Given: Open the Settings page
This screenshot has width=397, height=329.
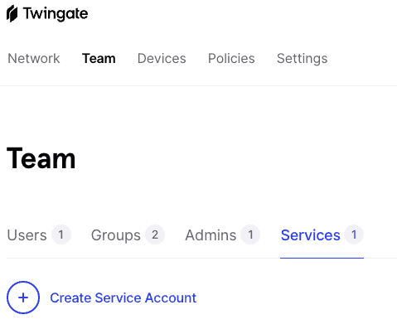Looking at the screenshot, I should (302, 59).
